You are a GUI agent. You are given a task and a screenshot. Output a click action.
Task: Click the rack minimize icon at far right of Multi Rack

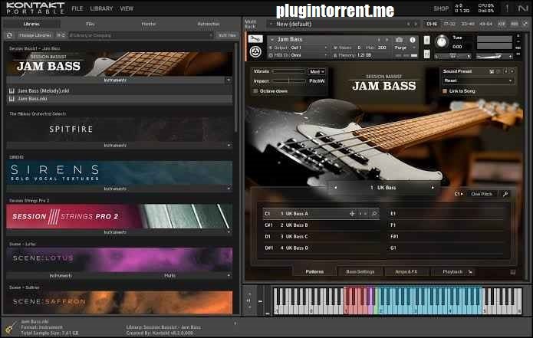click(525, 24)
